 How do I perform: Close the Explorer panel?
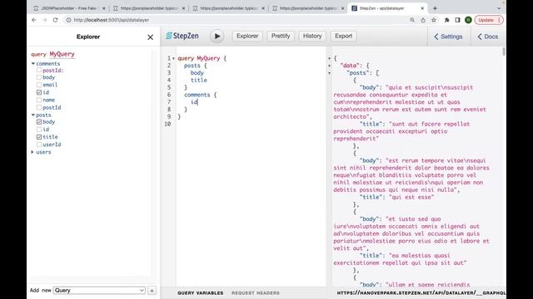tap(150, 37)
